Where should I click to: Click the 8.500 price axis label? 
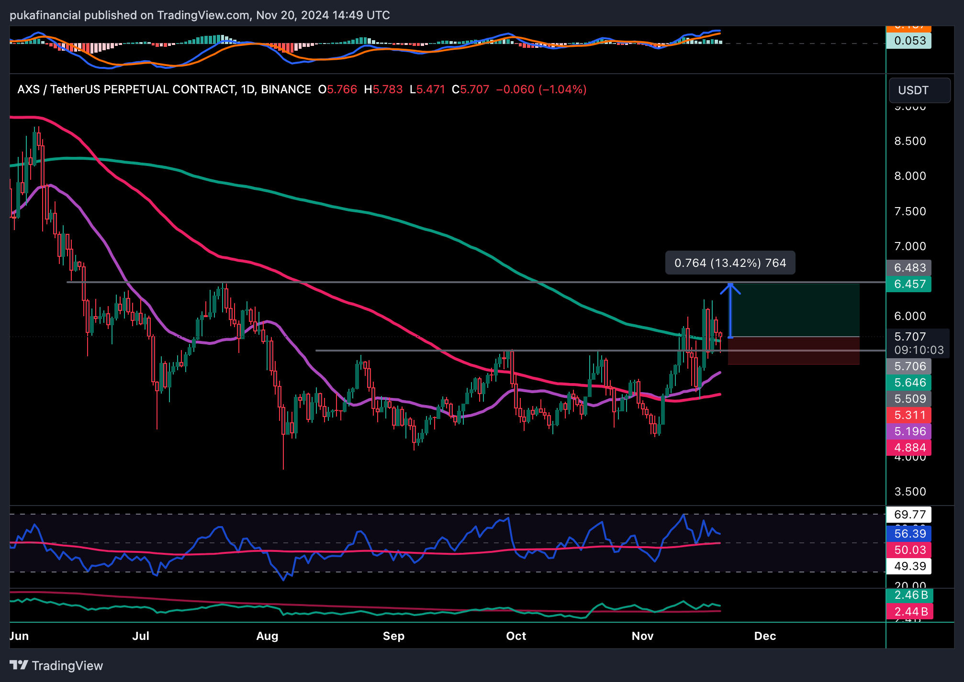coord(910,141)
